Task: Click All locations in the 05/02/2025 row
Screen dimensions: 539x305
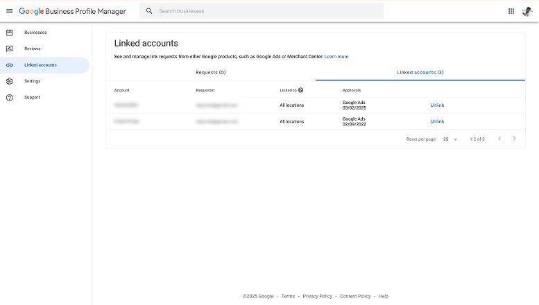Action: [x=291, y=105]
